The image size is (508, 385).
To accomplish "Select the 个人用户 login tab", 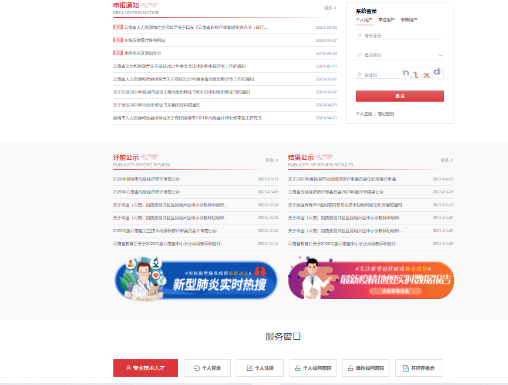I will coord(364,20).
